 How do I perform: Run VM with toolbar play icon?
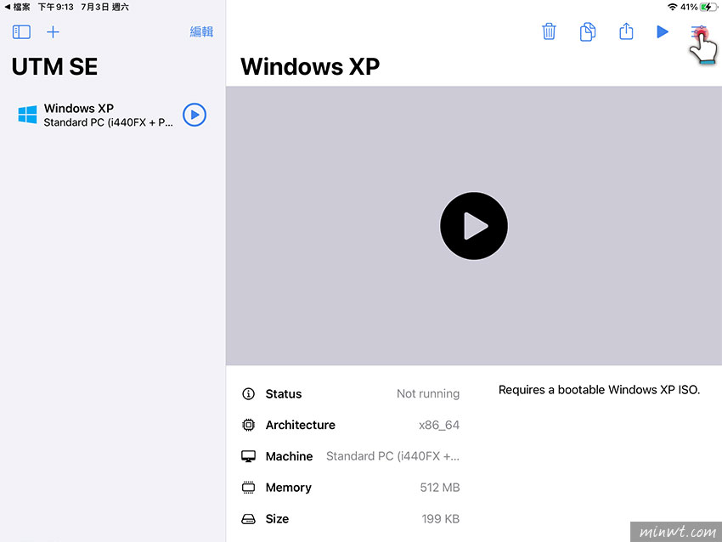663,31
